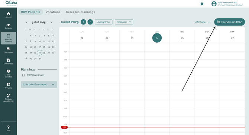Switch to the Vacations tab
The height and width of the screenshot is (135, 249).
53,12
